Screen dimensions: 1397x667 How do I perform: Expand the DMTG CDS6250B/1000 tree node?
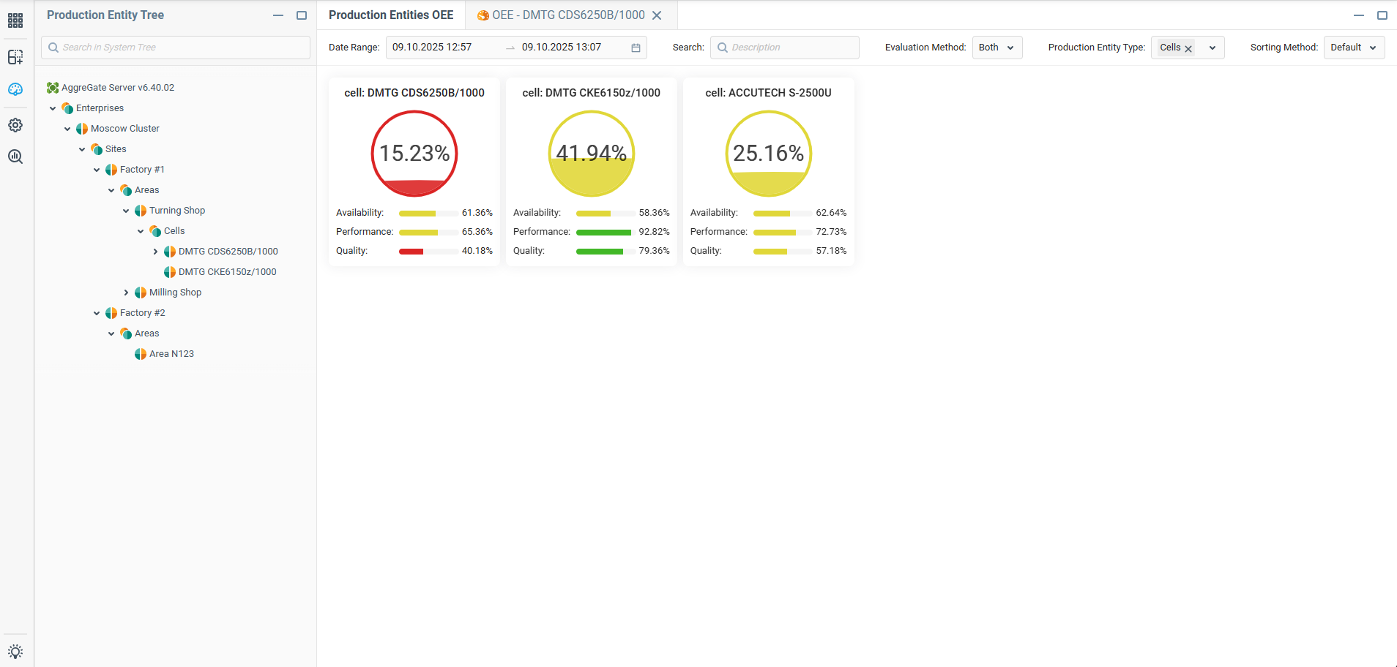pyautogui.click(x=155, y=252)
